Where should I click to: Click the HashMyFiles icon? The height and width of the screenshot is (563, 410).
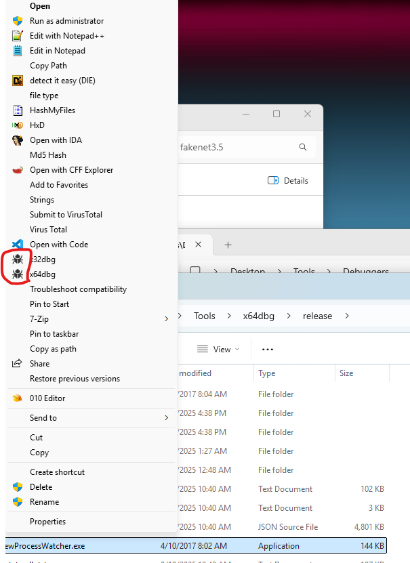click(18, 110)
